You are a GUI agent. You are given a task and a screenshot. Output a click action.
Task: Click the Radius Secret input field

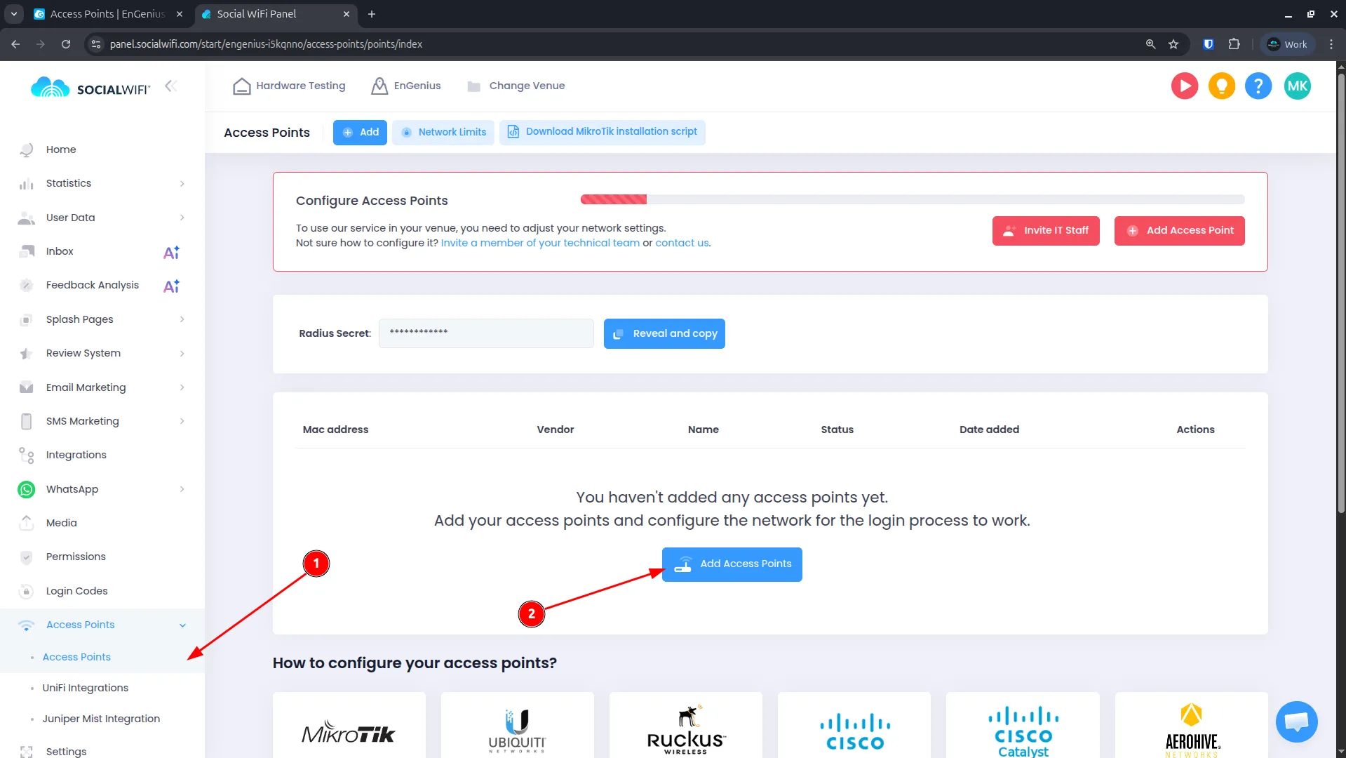485,333
